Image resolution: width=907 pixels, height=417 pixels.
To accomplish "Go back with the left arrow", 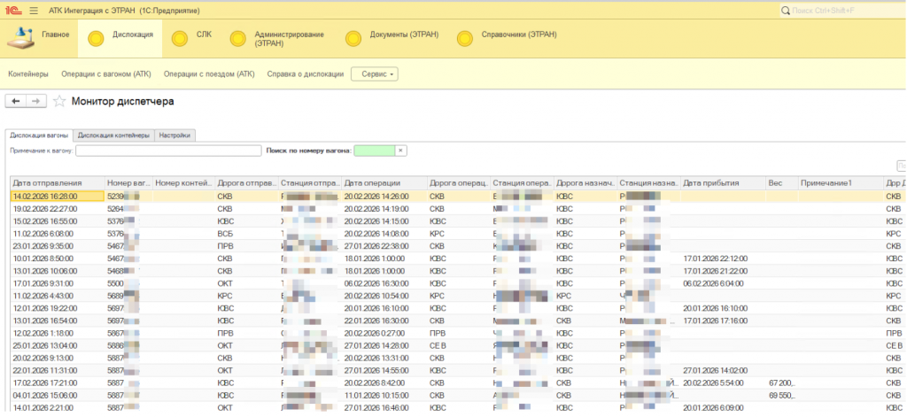I will point(16,101).
